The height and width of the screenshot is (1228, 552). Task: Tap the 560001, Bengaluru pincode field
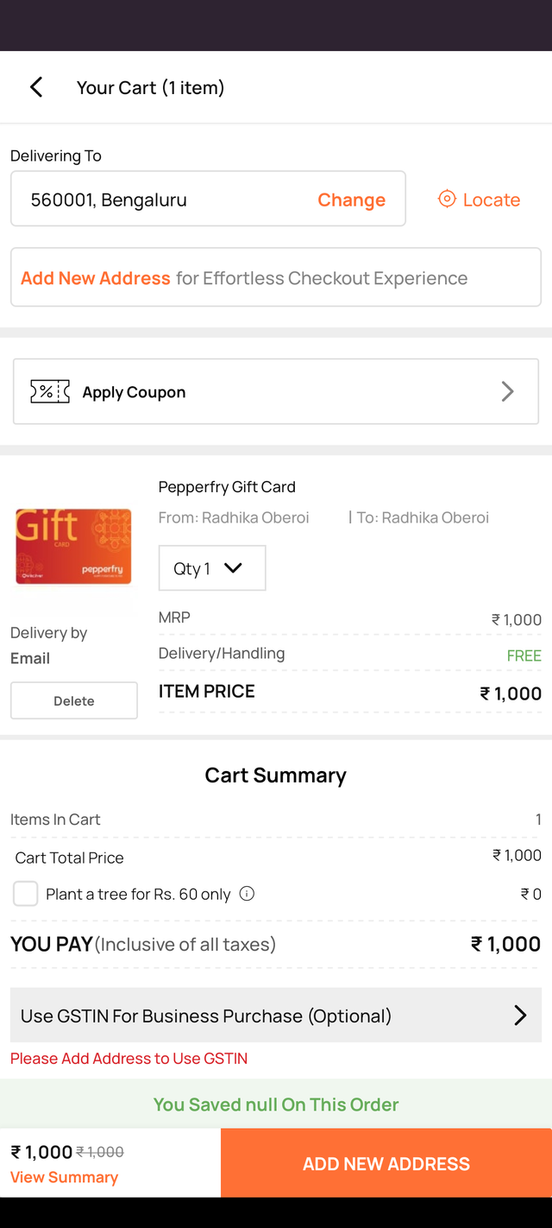(x=164, y=199)
